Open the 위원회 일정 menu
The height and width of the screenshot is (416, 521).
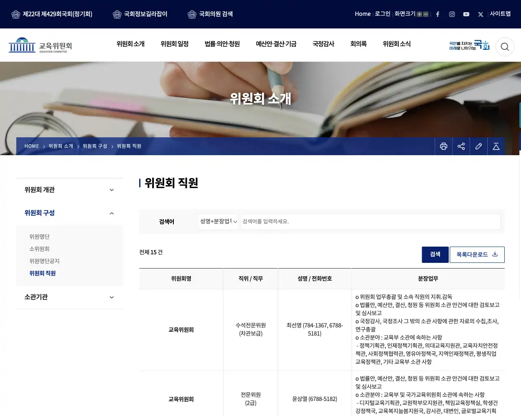click(175, 44)
